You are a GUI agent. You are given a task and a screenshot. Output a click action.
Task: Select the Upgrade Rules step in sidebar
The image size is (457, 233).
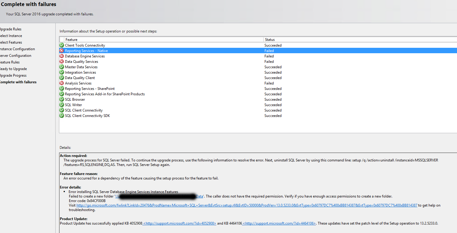point(10,29)
